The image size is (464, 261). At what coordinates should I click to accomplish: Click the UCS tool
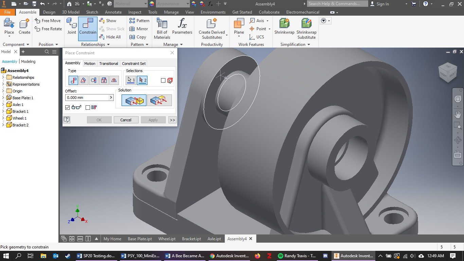click(x=256, y=37)
